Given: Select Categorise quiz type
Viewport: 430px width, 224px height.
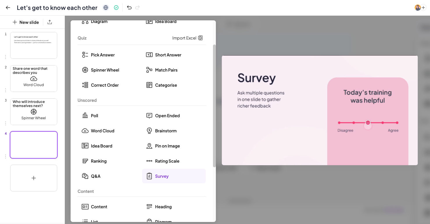Looking at the screenshot, I should 174,85.
